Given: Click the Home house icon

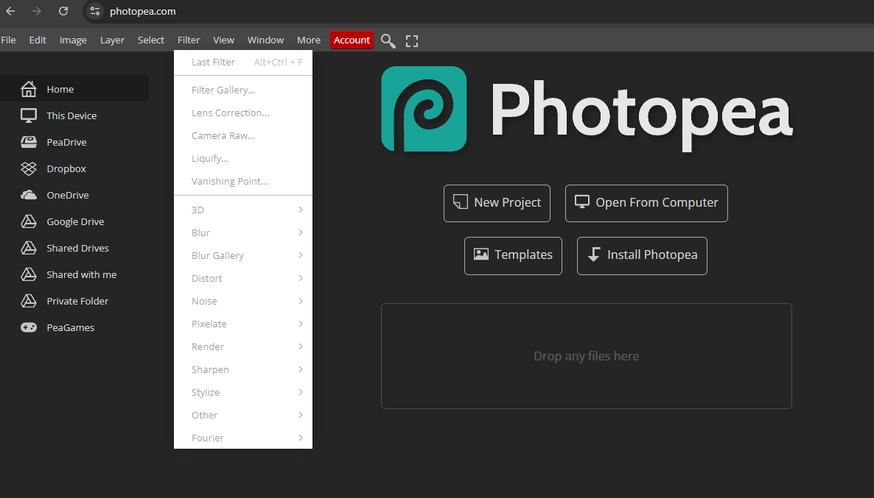Looking at the screenshot, I should pyautogui.click(x=29, y=89).
